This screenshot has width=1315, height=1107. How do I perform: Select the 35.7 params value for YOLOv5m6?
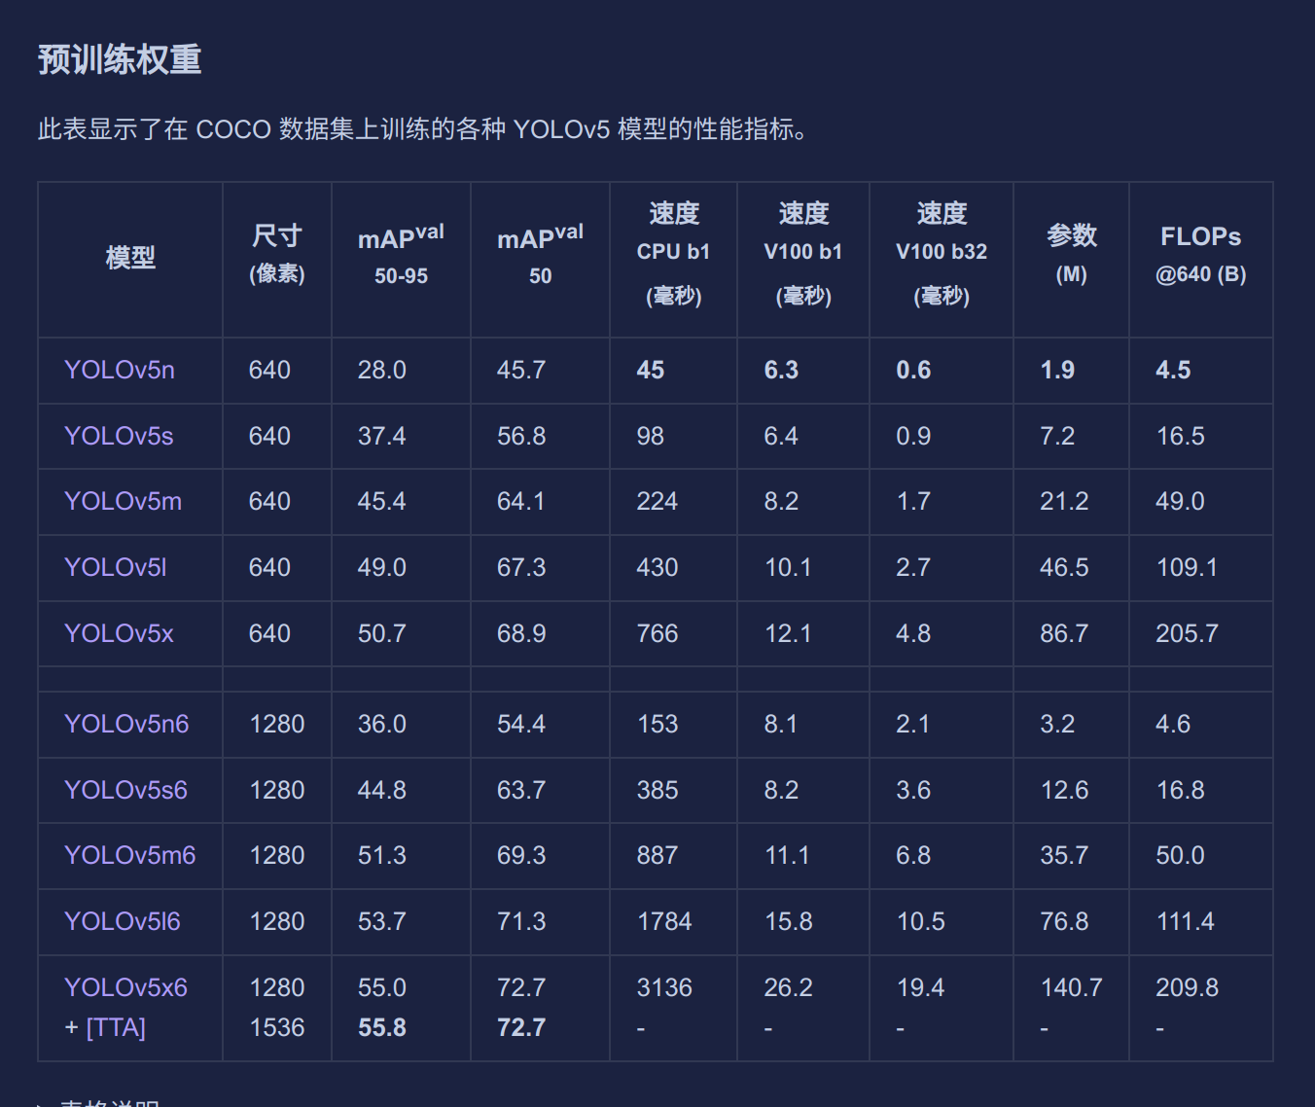(1064, 855)
